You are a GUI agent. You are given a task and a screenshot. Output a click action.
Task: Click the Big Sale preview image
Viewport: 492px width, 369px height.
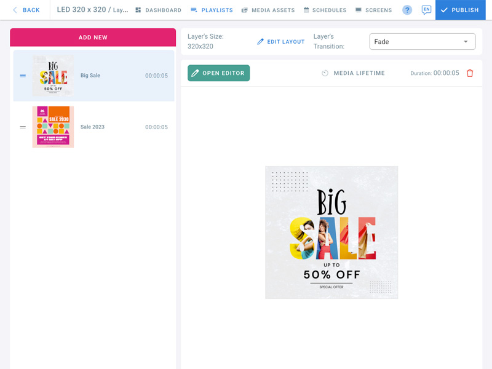331,232
